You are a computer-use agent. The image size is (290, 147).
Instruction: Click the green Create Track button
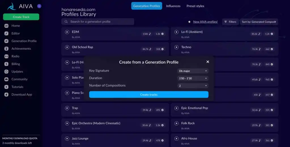(x=21, y=17)
